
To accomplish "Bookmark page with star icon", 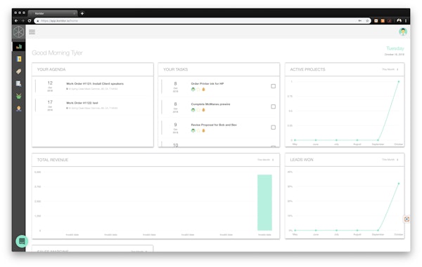I will click(x=367, y=20).
